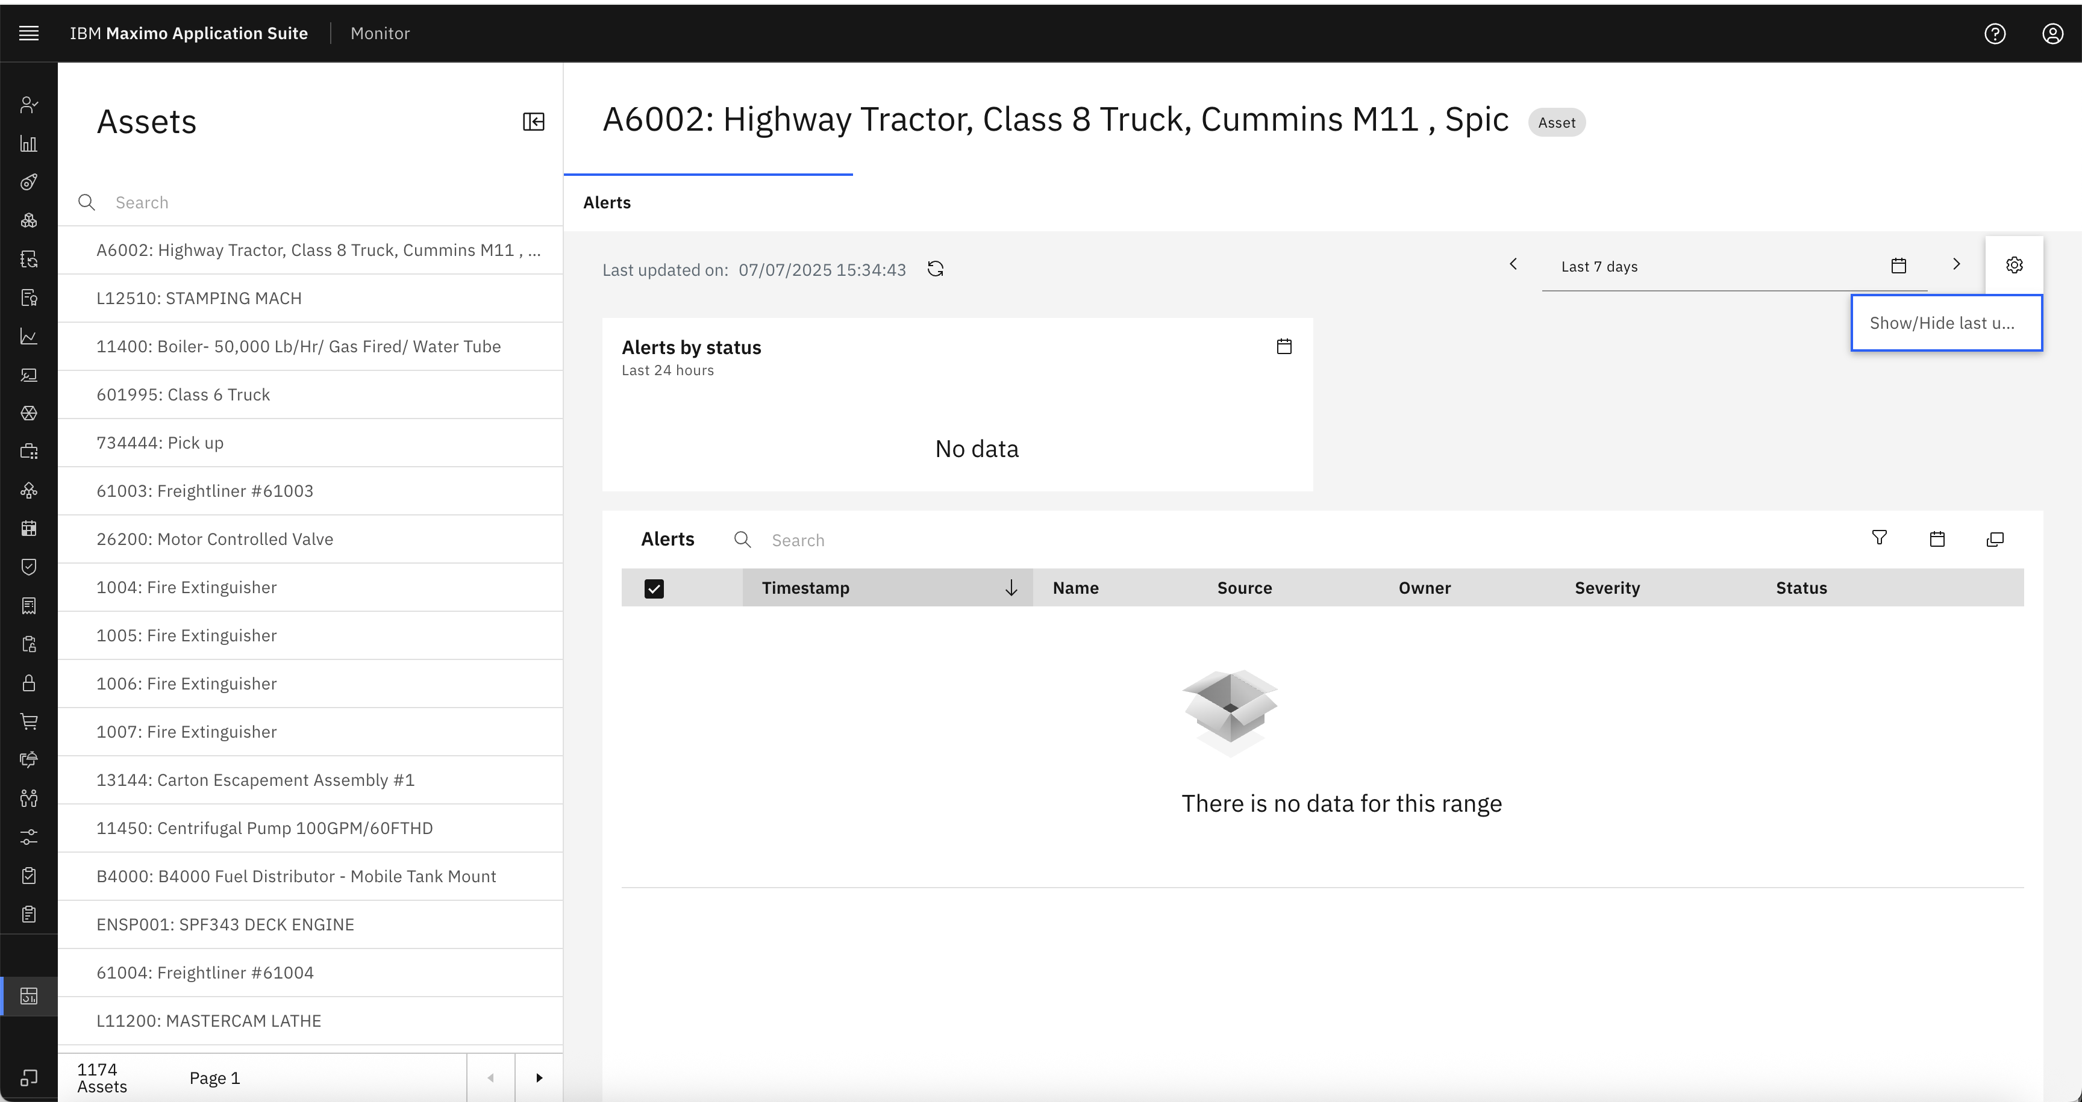The width and height of the screenshot is (2082, 1102).
Task: Select asset L12510: STAMPING MACH
Action: pyautogui.click(x=310, y=298)
